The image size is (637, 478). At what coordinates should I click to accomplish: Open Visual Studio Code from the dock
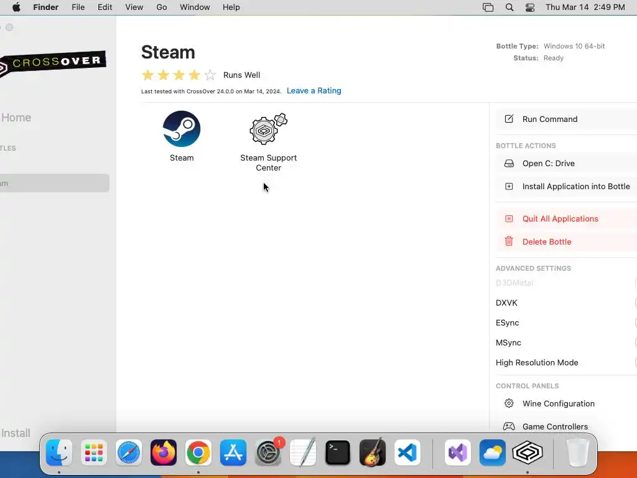(x=407, y=452)
